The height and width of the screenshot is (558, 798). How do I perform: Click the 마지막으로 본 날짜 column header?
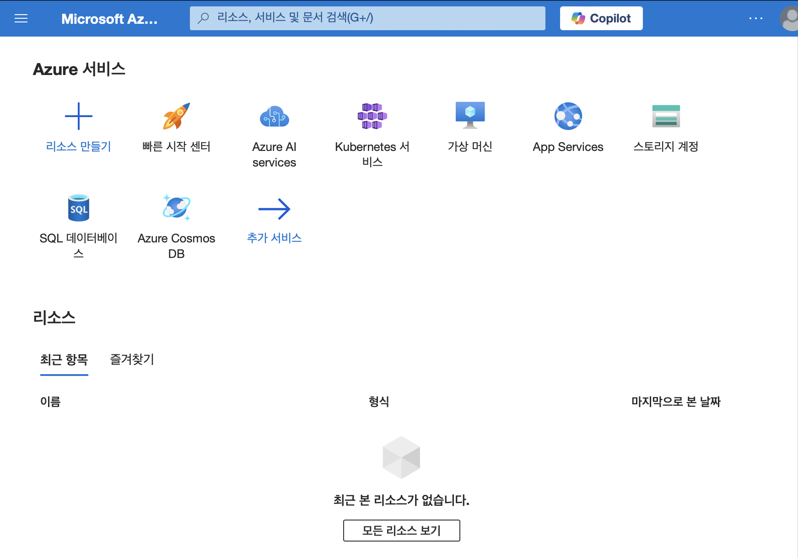tap(676, 402)
